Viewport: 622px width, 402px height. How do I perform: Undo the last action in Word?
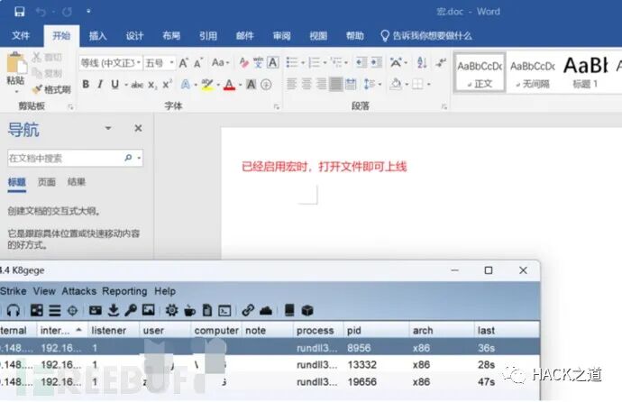click(41, 12)
